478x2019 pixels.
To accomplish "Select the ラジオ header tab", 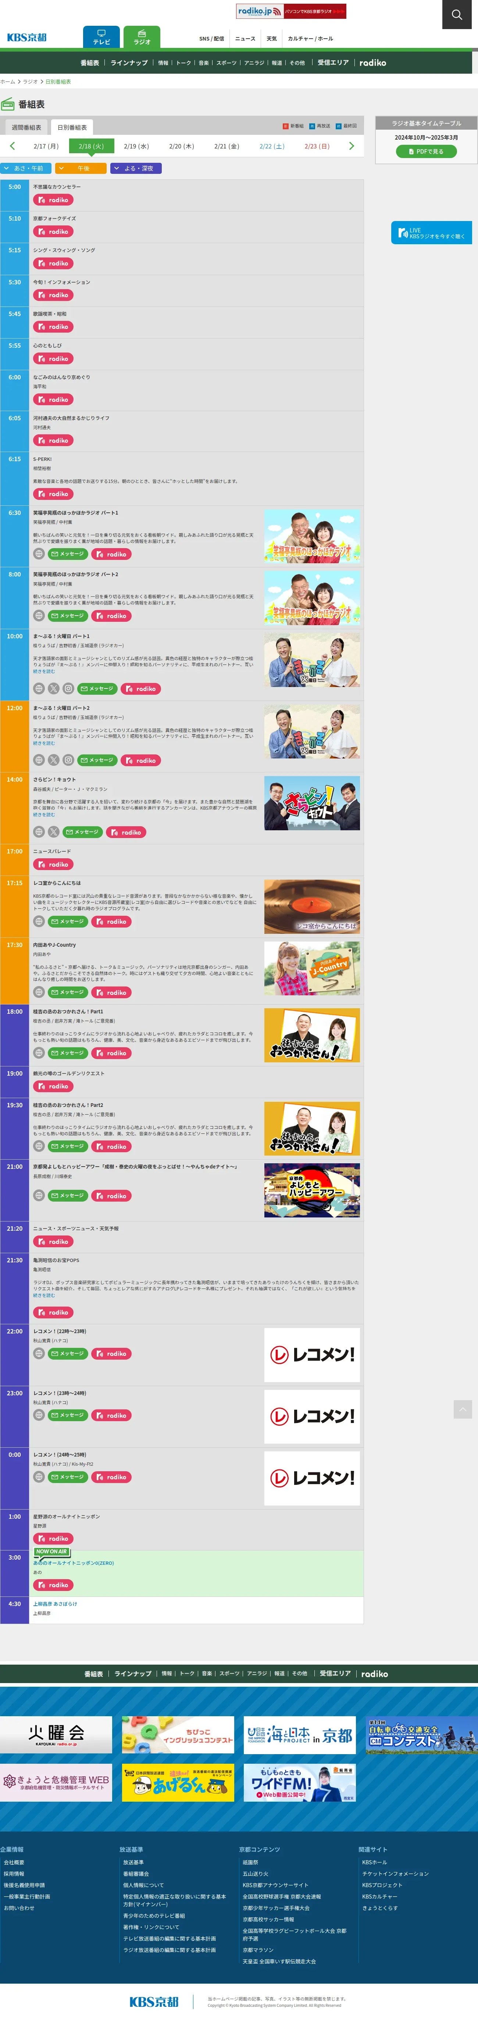I will click(x=142, y=37).
